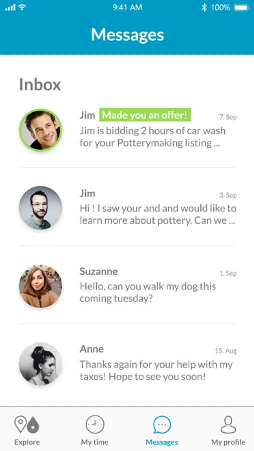
Task: Tap the battery indicator icon
Action: [242, 8]
